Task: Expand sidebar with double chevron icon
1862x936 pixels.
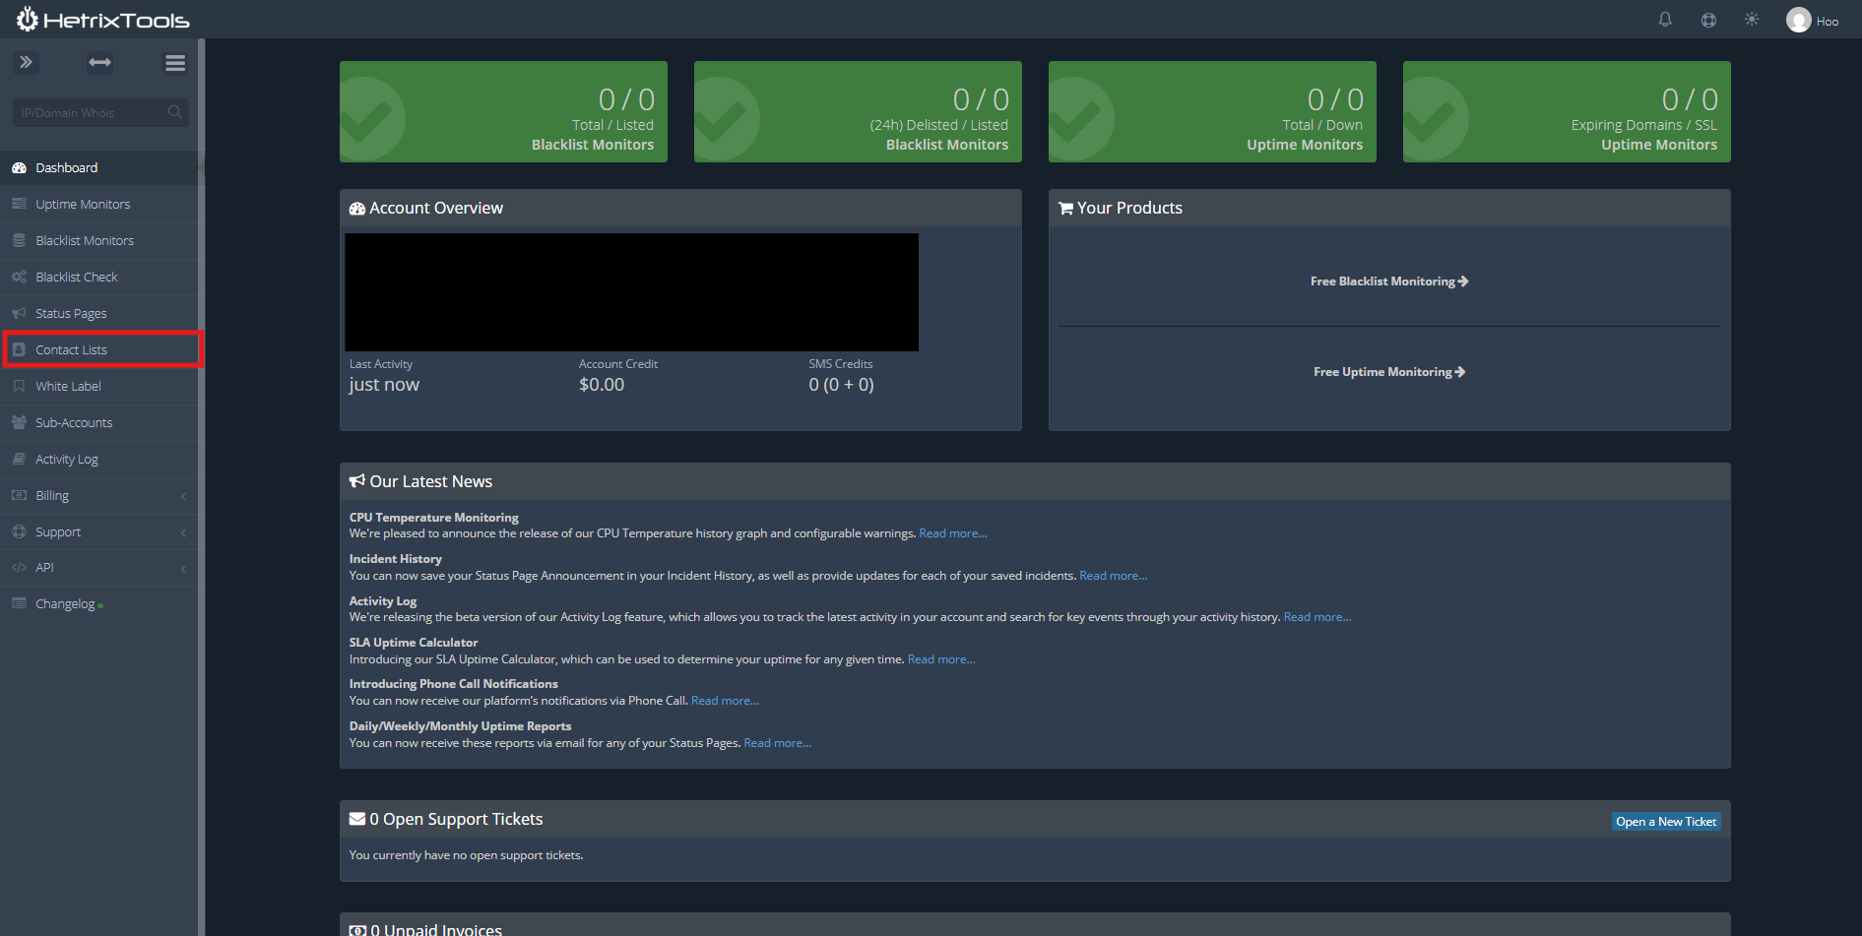Action: pyautogui.click(x=27, y=63)
